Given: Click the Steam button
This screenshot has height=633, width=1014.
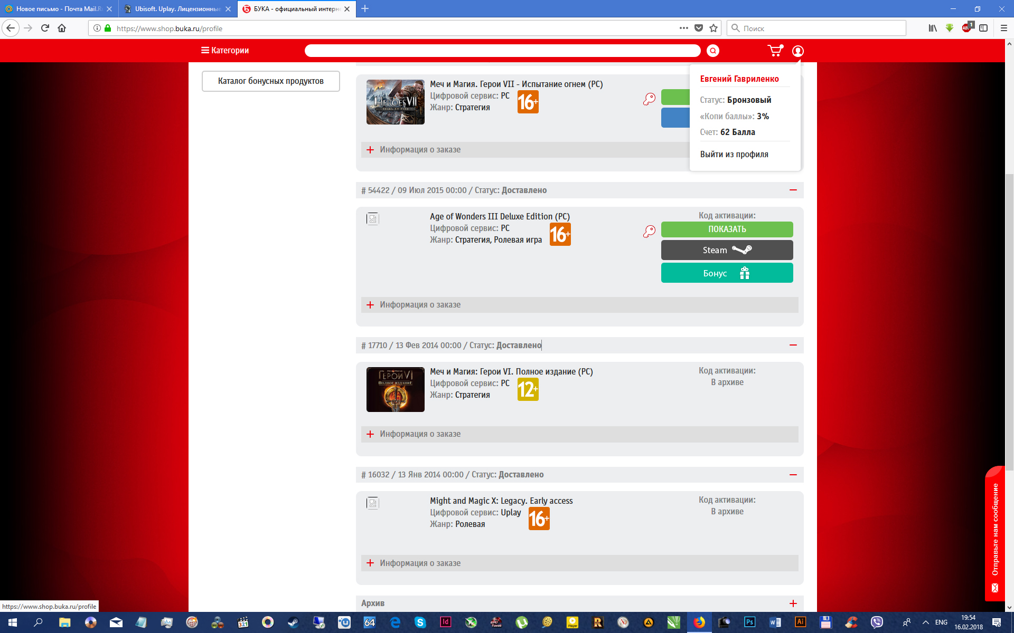Looking at the screenshot, I should (x=727, y=250).
